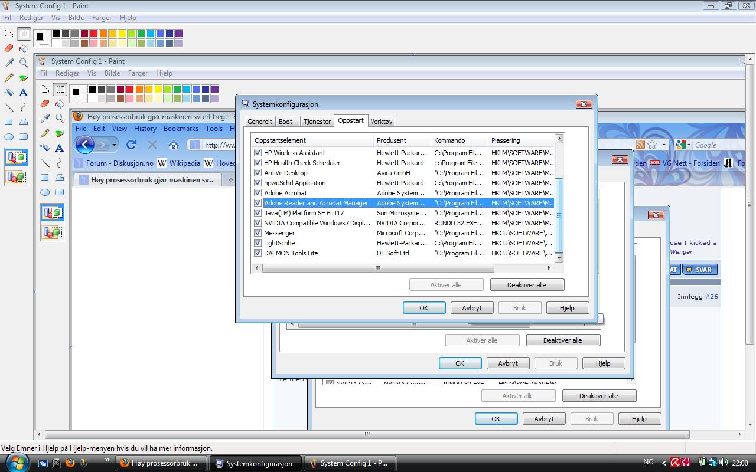Switch to Tjenester tab in topmost Systemkonfigurasjon dialog
Viewport: 756px width, 472px height.
317,122
